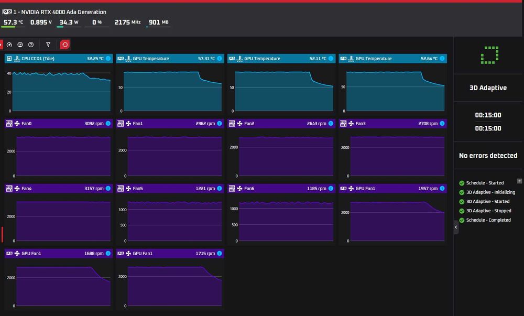
Task: Click the red reset arrow button
Action: click(65, 45)
